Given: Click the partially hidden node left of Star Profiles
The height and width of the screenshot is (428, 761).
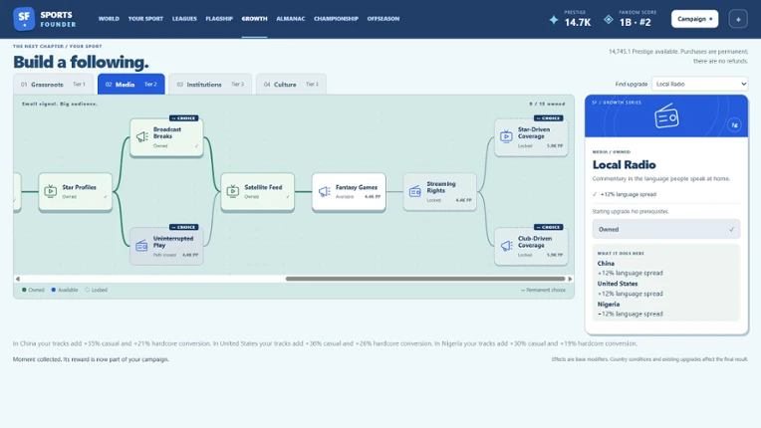Looking at the screenshot, I should click(17, 191).
